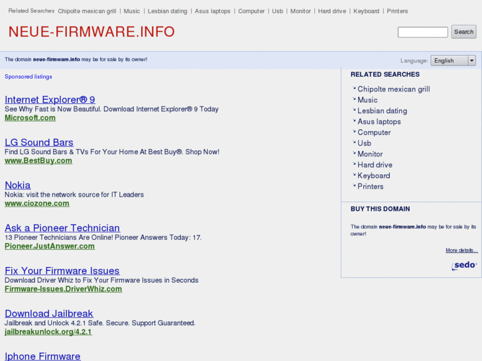Viewport: 482px width, 361px height.
Task: Select Usb in top related searches
Action: 277,11
